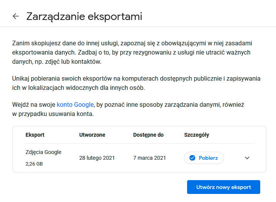Go back using the left arrow icon
Image resolution: width=276 pixels, height=202 pixels.
click(x=16, y=16)
